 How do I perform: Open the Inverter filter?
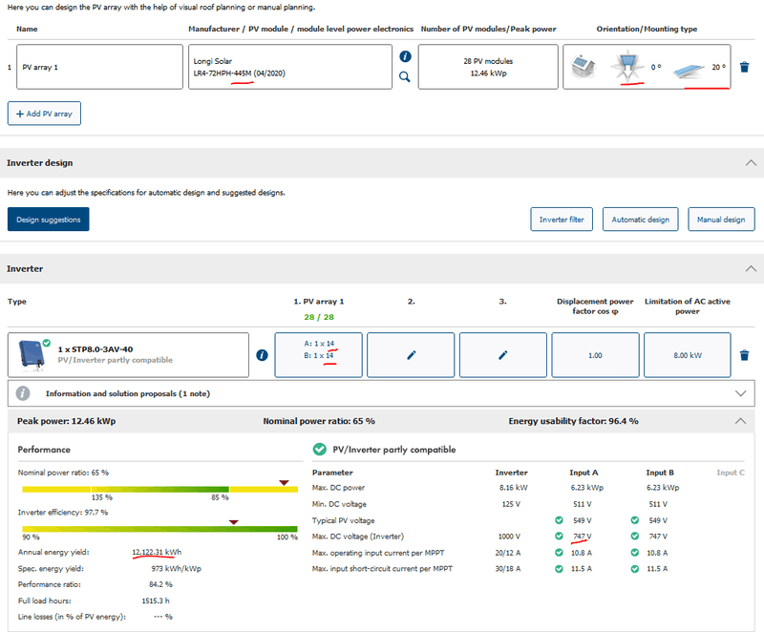(562, 220)
